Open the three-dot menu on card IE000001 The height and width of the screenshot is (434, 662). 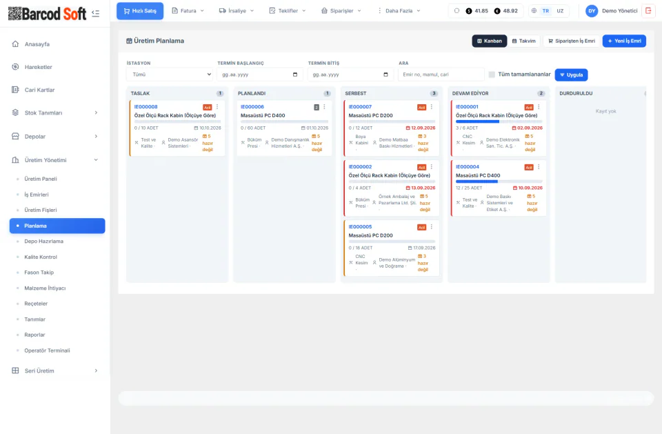539,107
